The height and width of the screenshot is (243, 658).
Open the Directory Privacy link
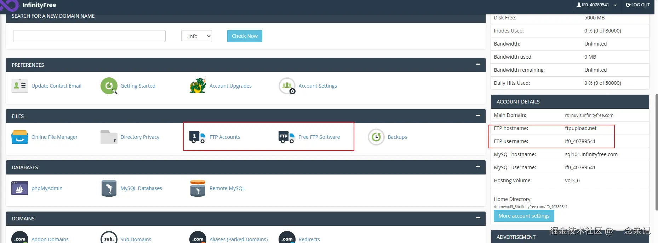tap(140, 137)
